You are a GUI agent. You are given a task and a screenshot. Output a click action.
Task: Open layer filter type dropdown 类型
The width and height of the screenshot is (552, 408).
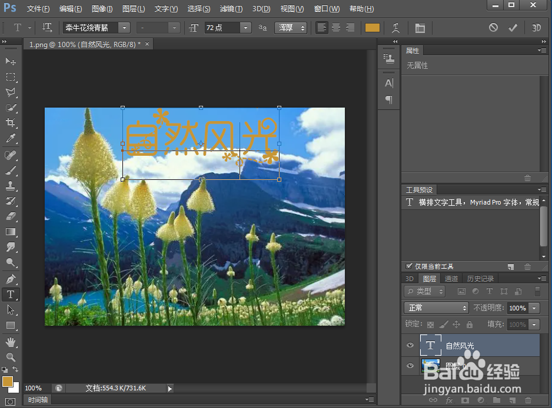pyautogui.click(x=424, y=291)
